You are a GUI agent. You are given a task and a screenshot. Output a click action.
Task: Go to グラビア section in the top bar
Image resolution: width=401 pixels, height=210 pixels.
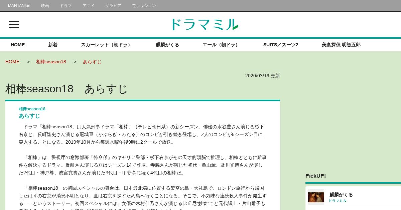tap(113, 6)
